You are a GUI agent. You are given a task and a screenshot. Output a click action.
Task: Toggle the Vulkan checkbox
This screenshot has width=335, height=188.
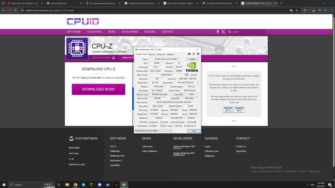click(x=150, y=126)
